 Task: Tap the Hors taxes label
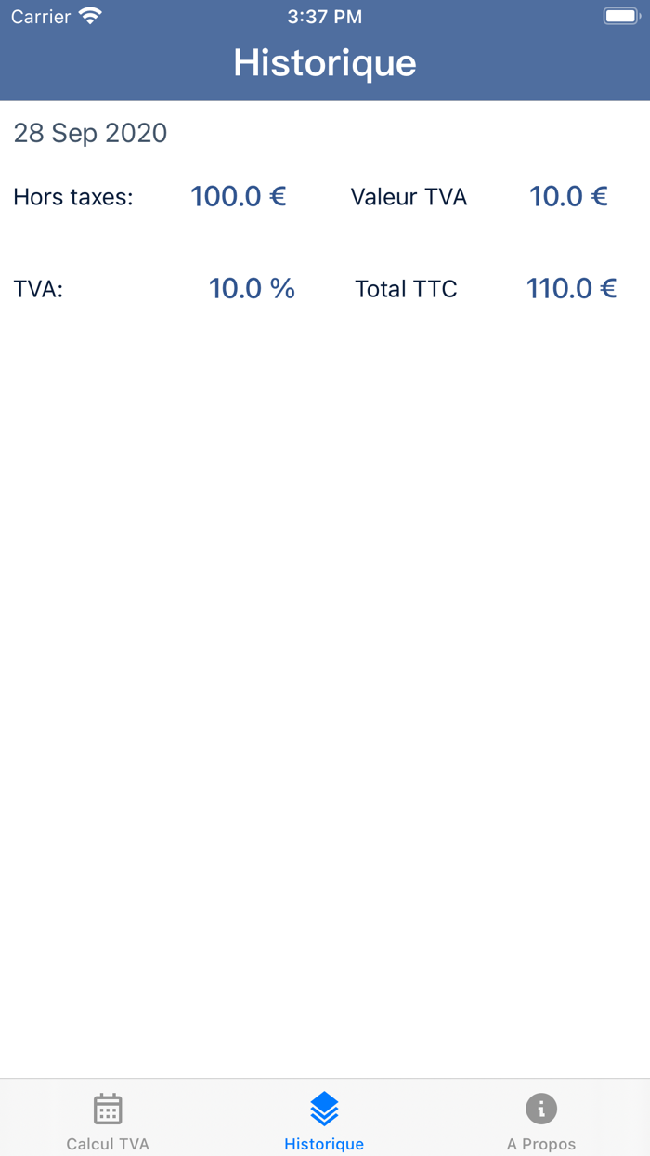(x=74, y=196)
